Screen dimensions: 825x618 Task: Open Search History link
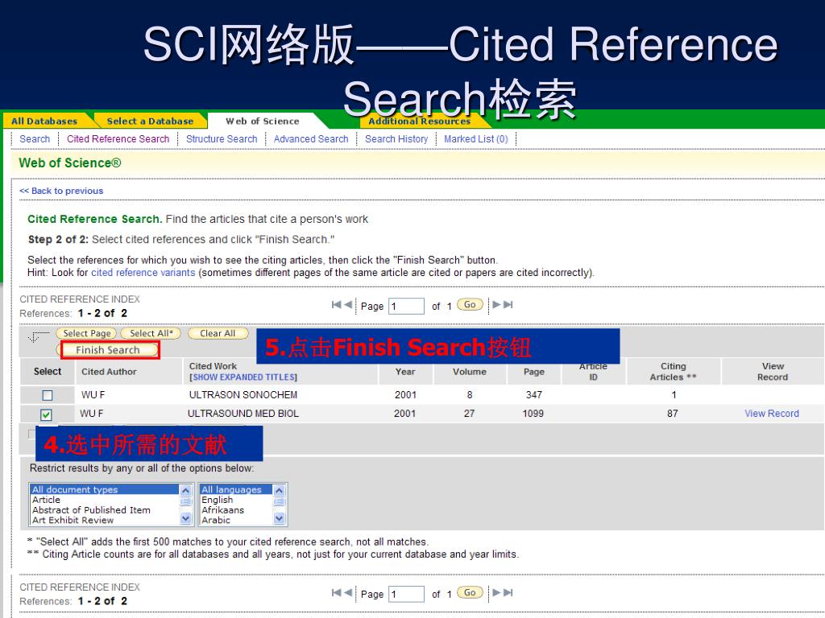396,138
